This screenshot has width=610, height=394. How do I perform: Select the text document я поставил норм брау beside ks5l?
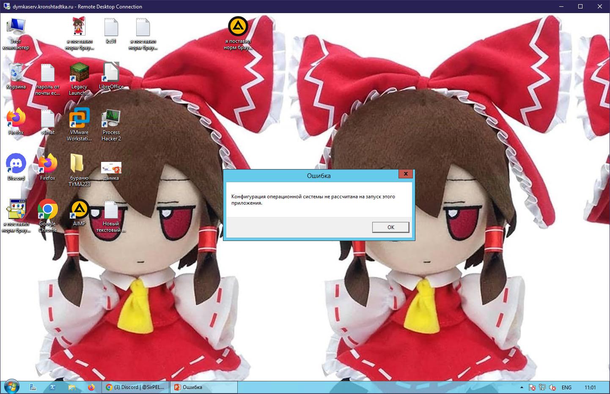point(143,34)
